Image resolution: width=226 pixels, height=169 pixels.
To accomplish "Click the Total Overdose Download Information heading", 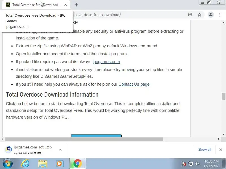I will 52,95.
